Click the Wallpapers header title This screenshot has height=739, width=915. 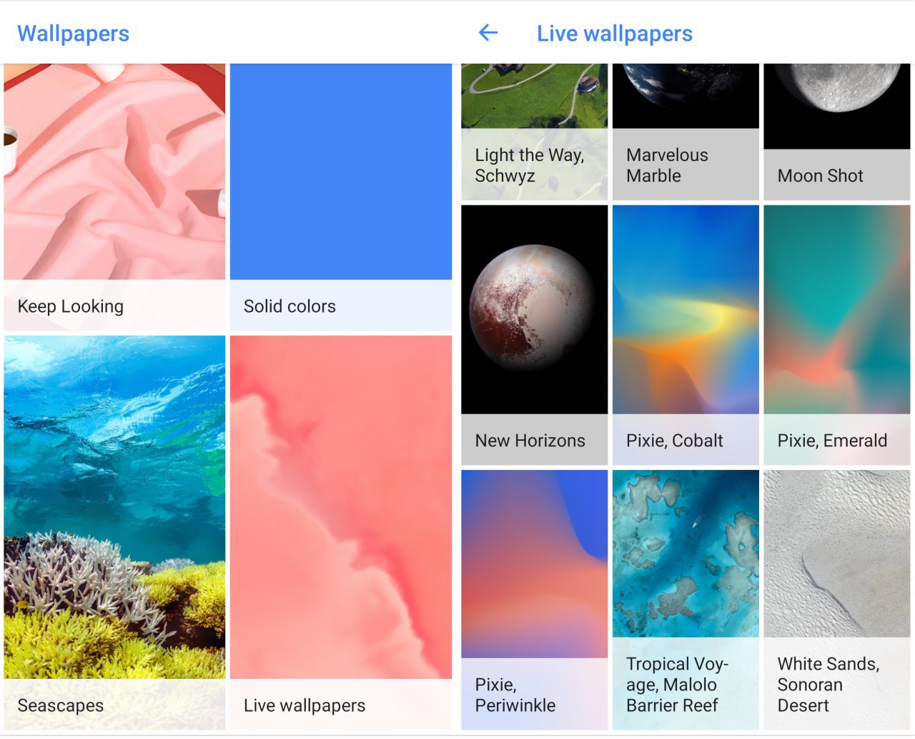73,34
